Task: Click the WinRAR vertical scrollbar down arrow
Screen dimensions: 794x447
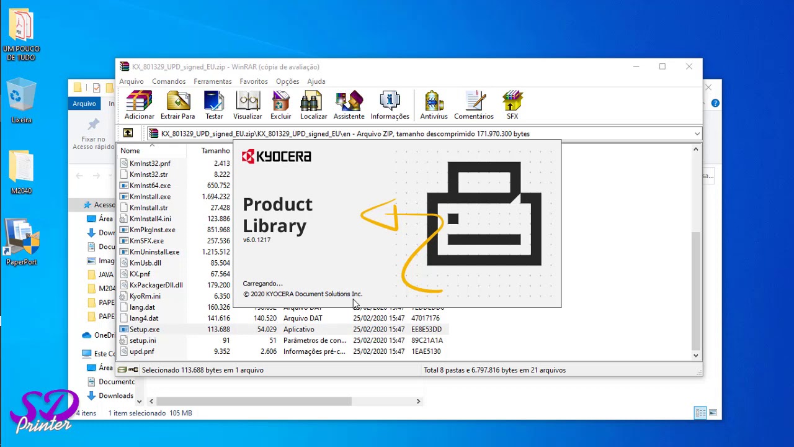Action: 695,356
